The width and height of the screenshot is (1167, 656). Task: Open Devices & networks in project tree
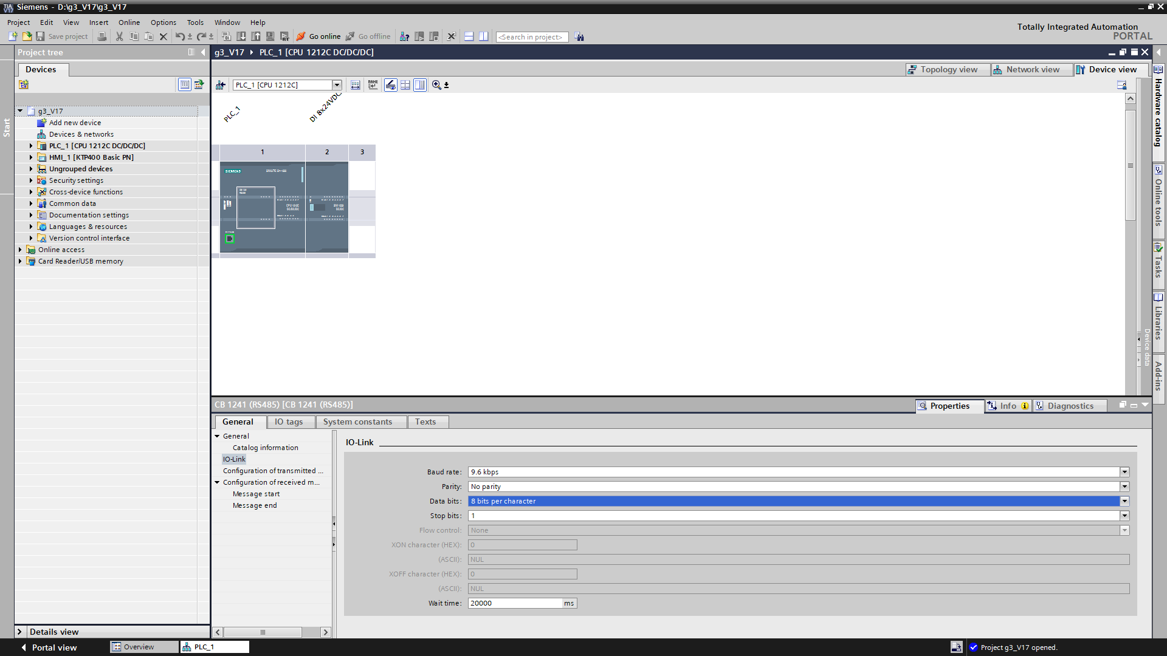(x=81, y=134)
